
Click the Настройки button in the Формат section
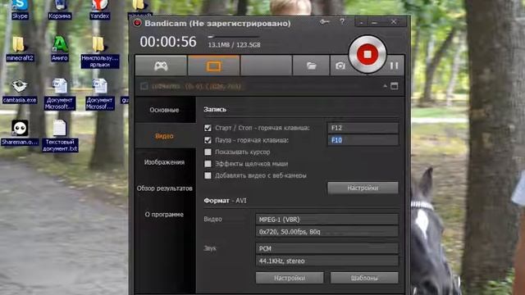[290, 278]
